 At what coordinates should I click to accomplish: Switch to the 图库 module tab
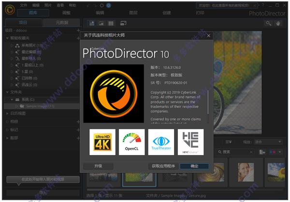[x=33, y=13]
